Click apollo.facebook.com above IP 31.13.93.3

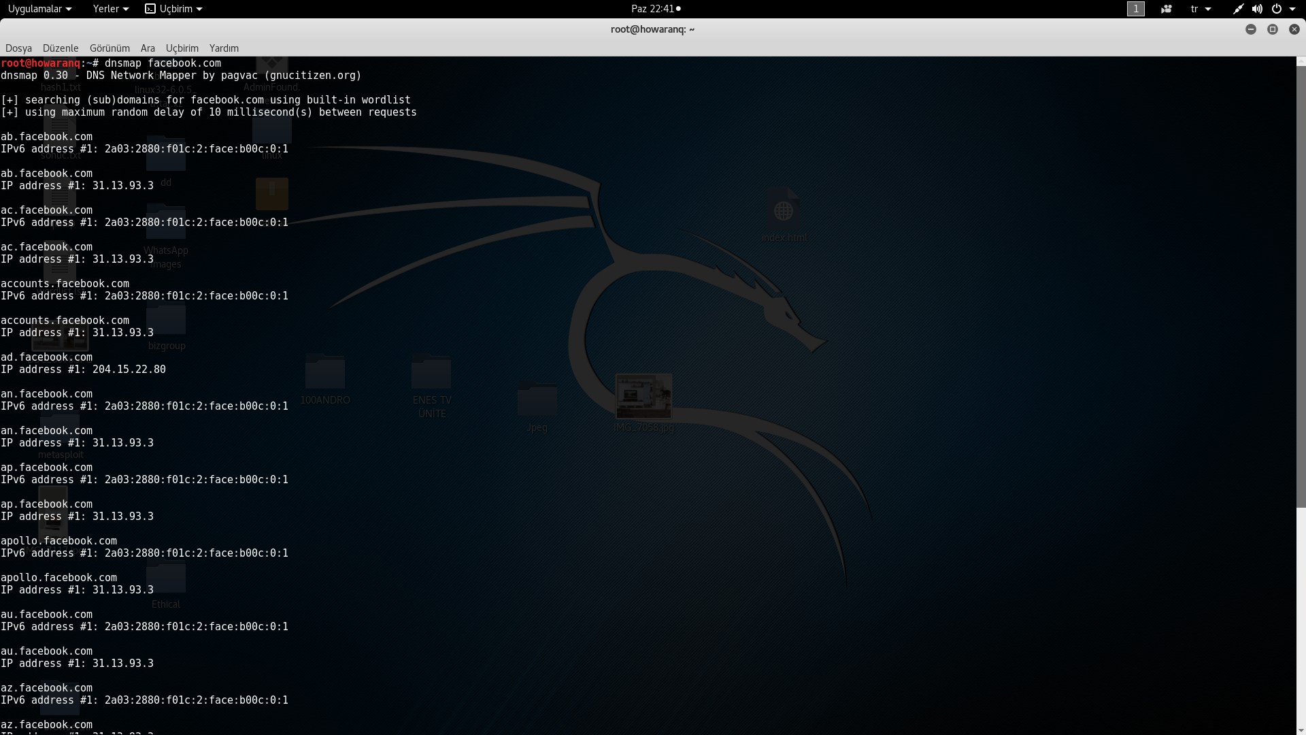tap(58, 578)
